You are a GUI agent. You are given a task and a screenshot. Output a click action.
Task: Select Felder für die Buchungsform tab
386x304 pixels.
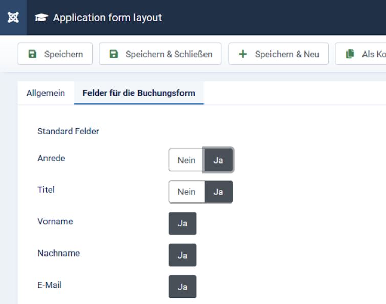click(139, 93)
